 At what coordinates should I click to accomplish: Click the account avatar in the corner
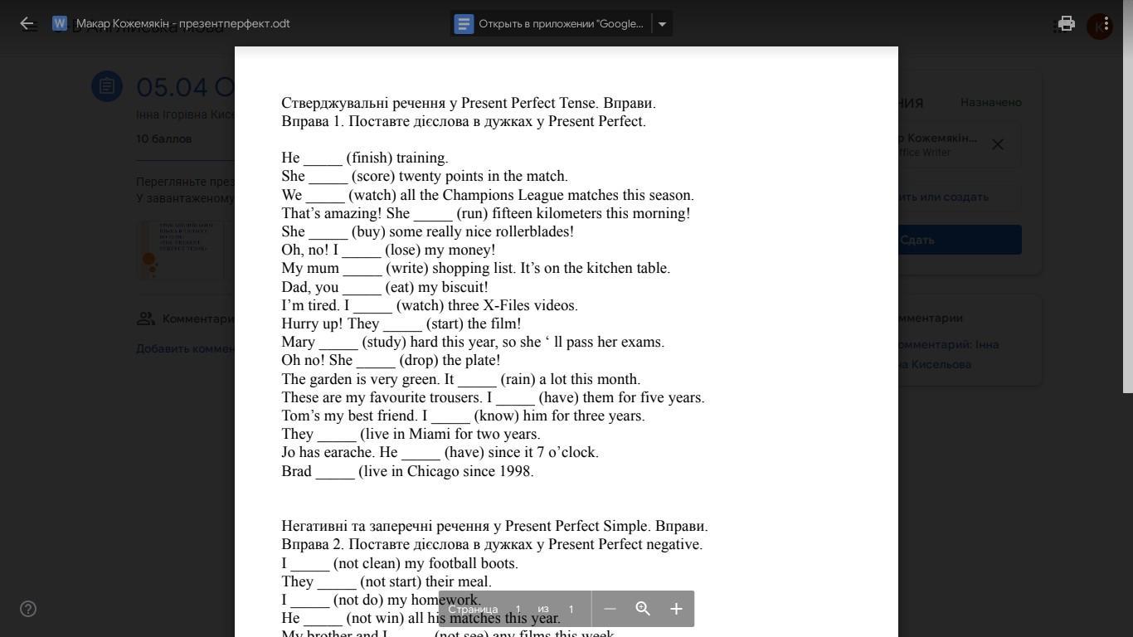click(x=1101, y=27)
